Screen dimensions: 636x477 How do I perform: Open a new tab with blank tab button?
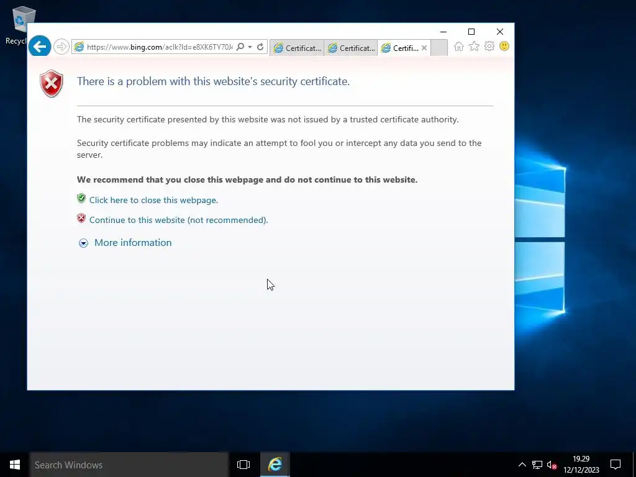click(x=439, y=48)
